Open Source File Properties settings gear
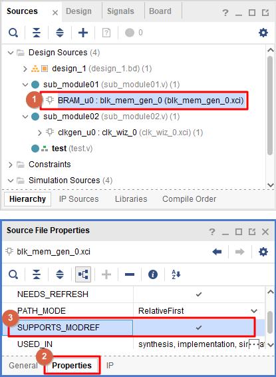Viewport: 276px width, 377px height. (x=263, y=252)
